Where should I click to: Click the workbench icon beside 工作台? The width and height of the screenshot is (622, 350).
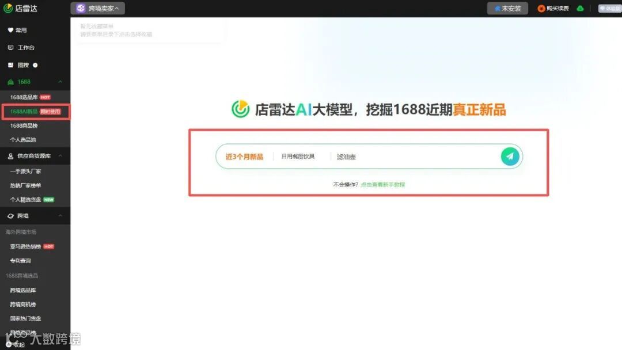click(11, 48)
